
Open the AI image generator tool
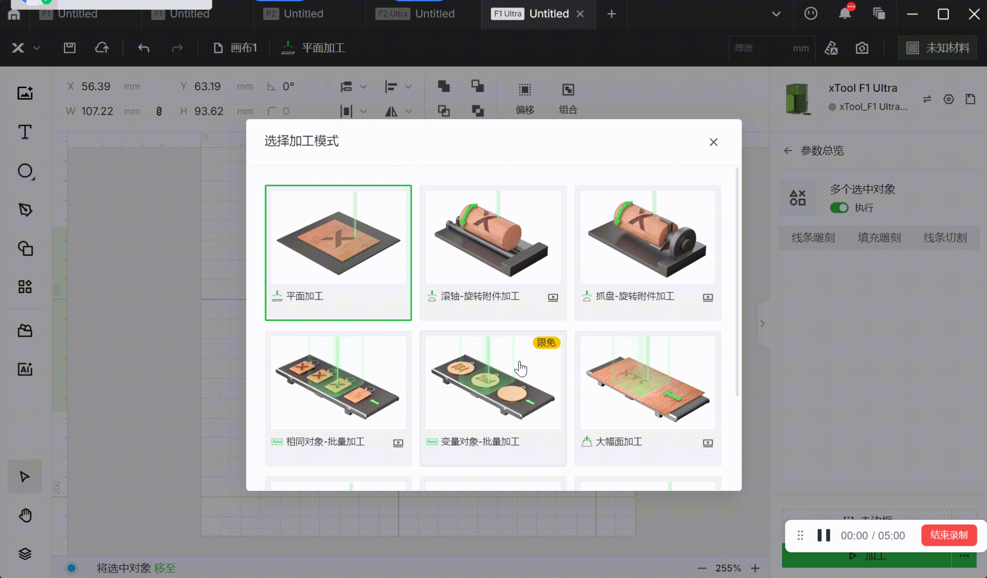click(x=25, y=369)
